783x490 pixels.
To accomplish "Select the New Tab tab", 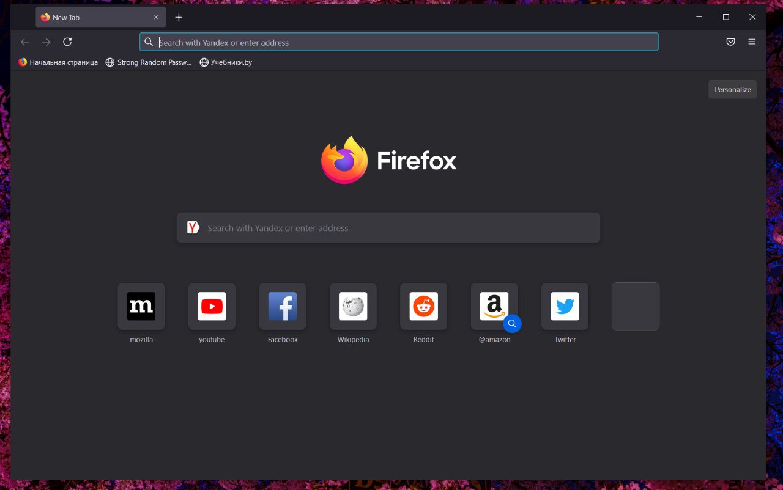I will click(101, 18).
